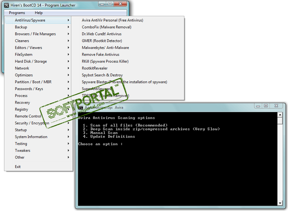Choose Exit from Programs menu
This screenshot has height=211, width=288.
[38, 167]
